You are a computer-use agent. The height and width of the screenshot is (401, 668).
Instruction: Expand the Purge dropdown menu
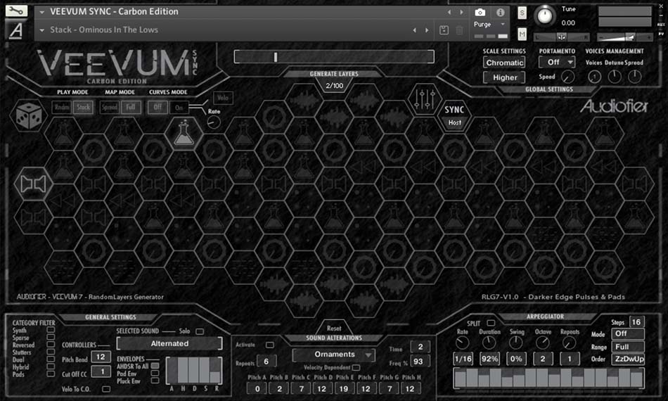click(x=503, y=25)
